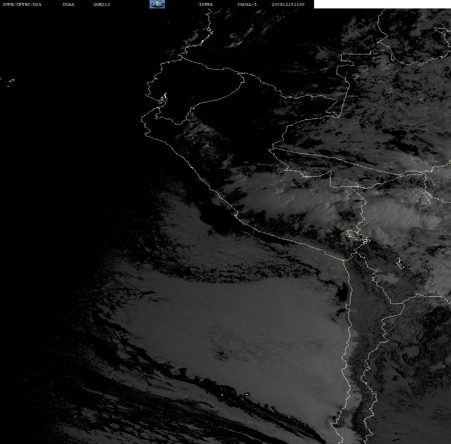Screen dimensions: 451x444
Task: Click the INPE/CPTEC/DSA header text
Action: tap(22, 4)
